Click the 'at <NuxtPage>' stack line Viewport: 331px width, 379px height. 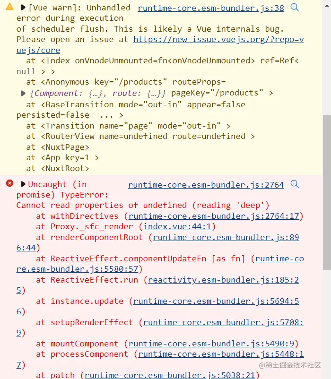click(x=58, y=147)
